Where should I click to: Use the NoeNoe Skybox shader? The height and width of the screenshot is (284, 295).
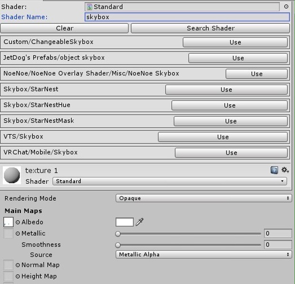tap(256, 74)
